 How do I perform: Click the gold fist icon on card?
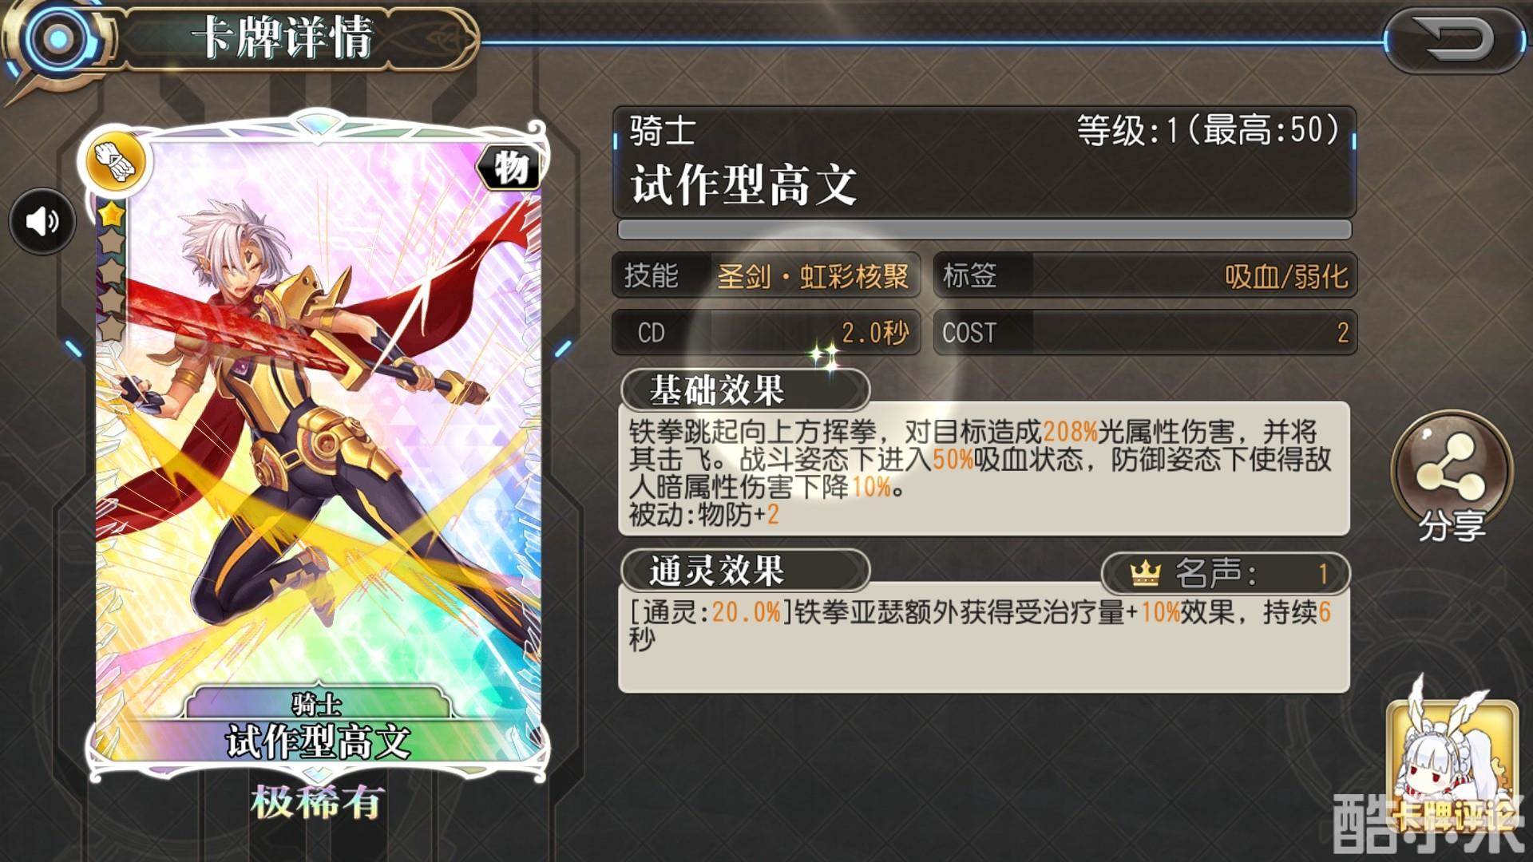click(x=118, y=162)
